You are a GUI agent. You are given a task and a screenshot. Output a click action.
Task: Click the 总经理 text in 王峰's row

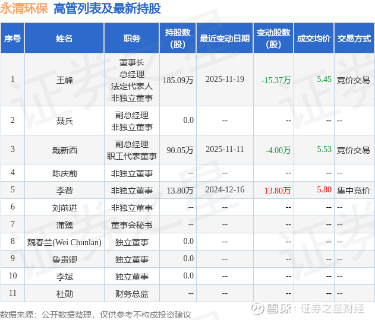(132, 74)
